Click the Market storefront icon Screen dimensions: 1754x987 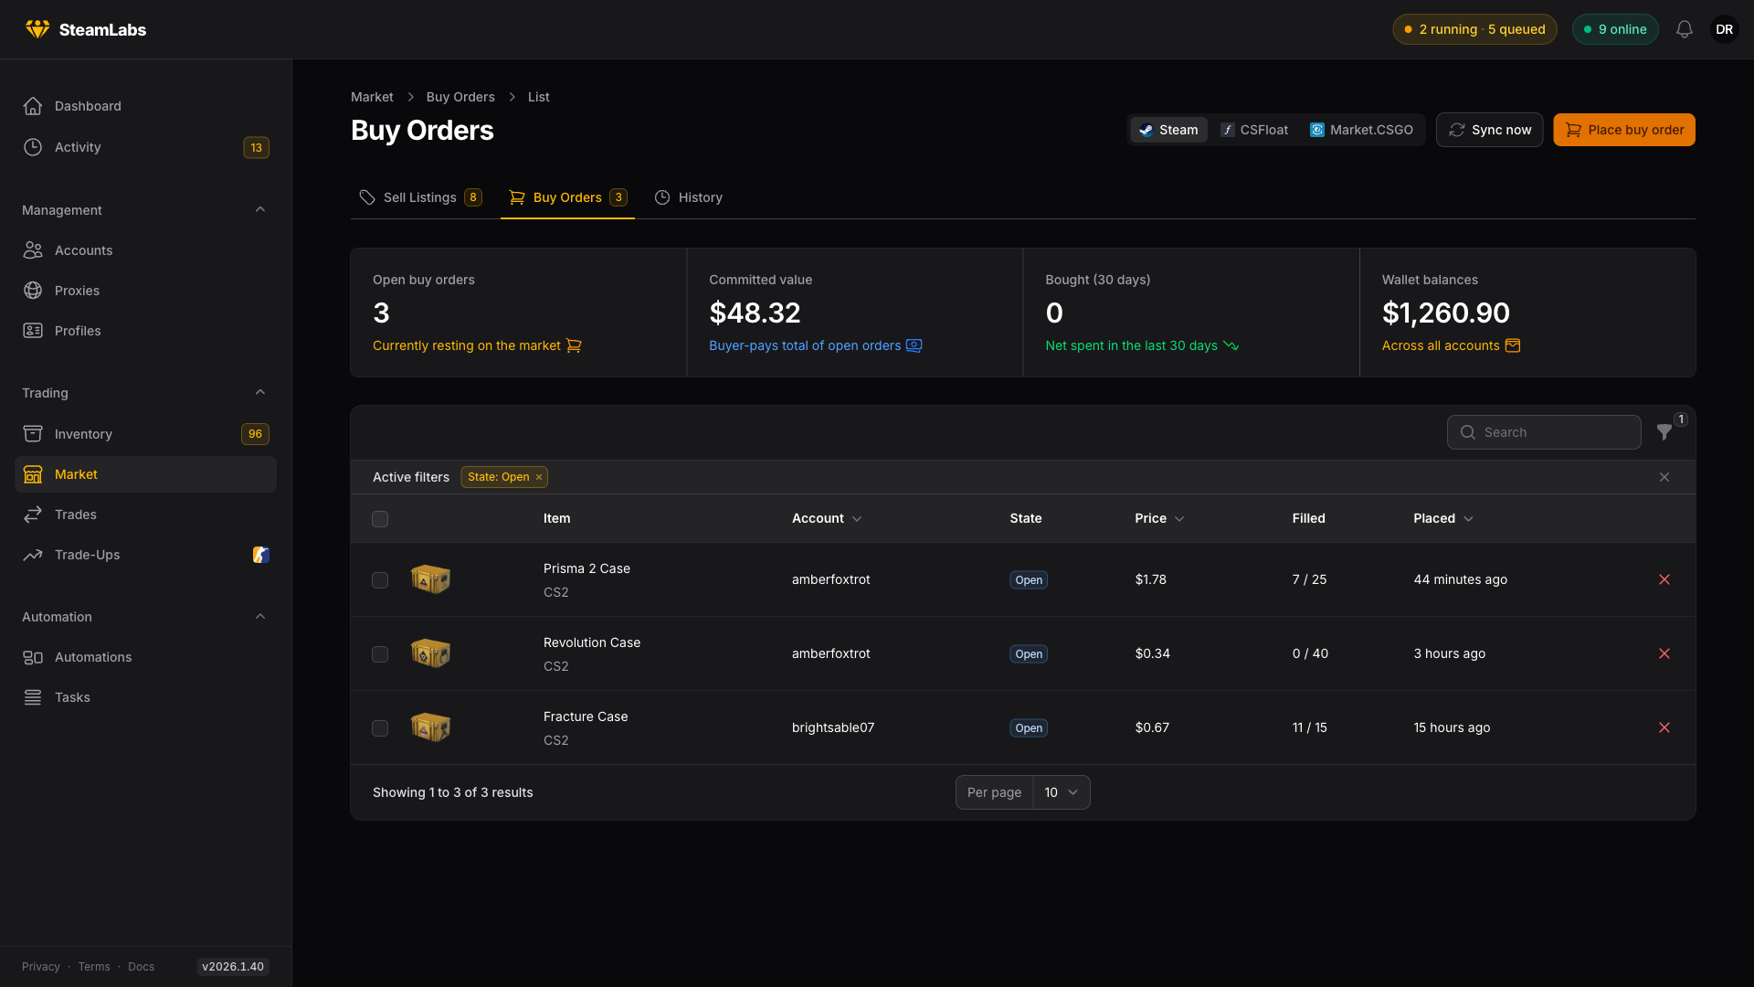[33, 474]
